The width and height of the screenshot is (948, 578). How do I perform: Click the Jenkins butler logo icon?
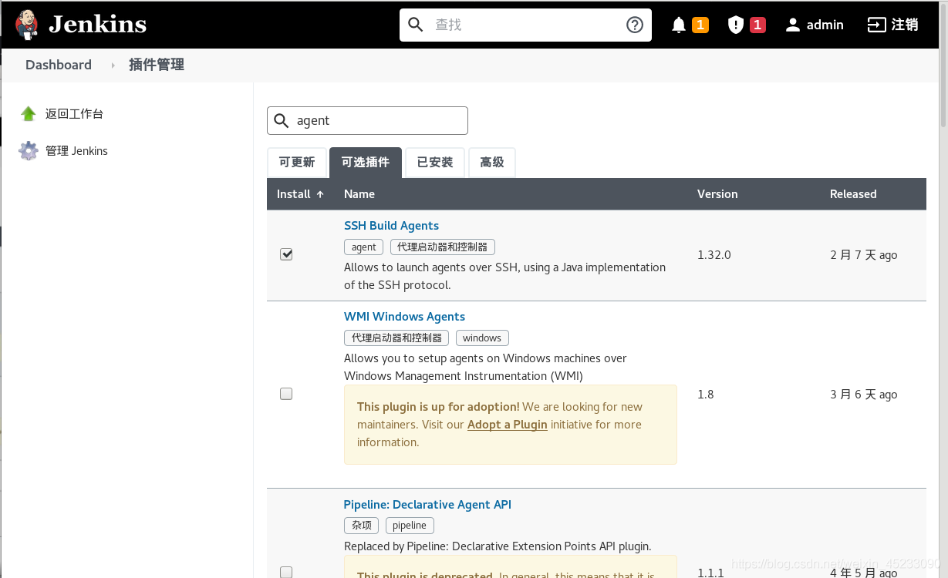click(26, 24)
